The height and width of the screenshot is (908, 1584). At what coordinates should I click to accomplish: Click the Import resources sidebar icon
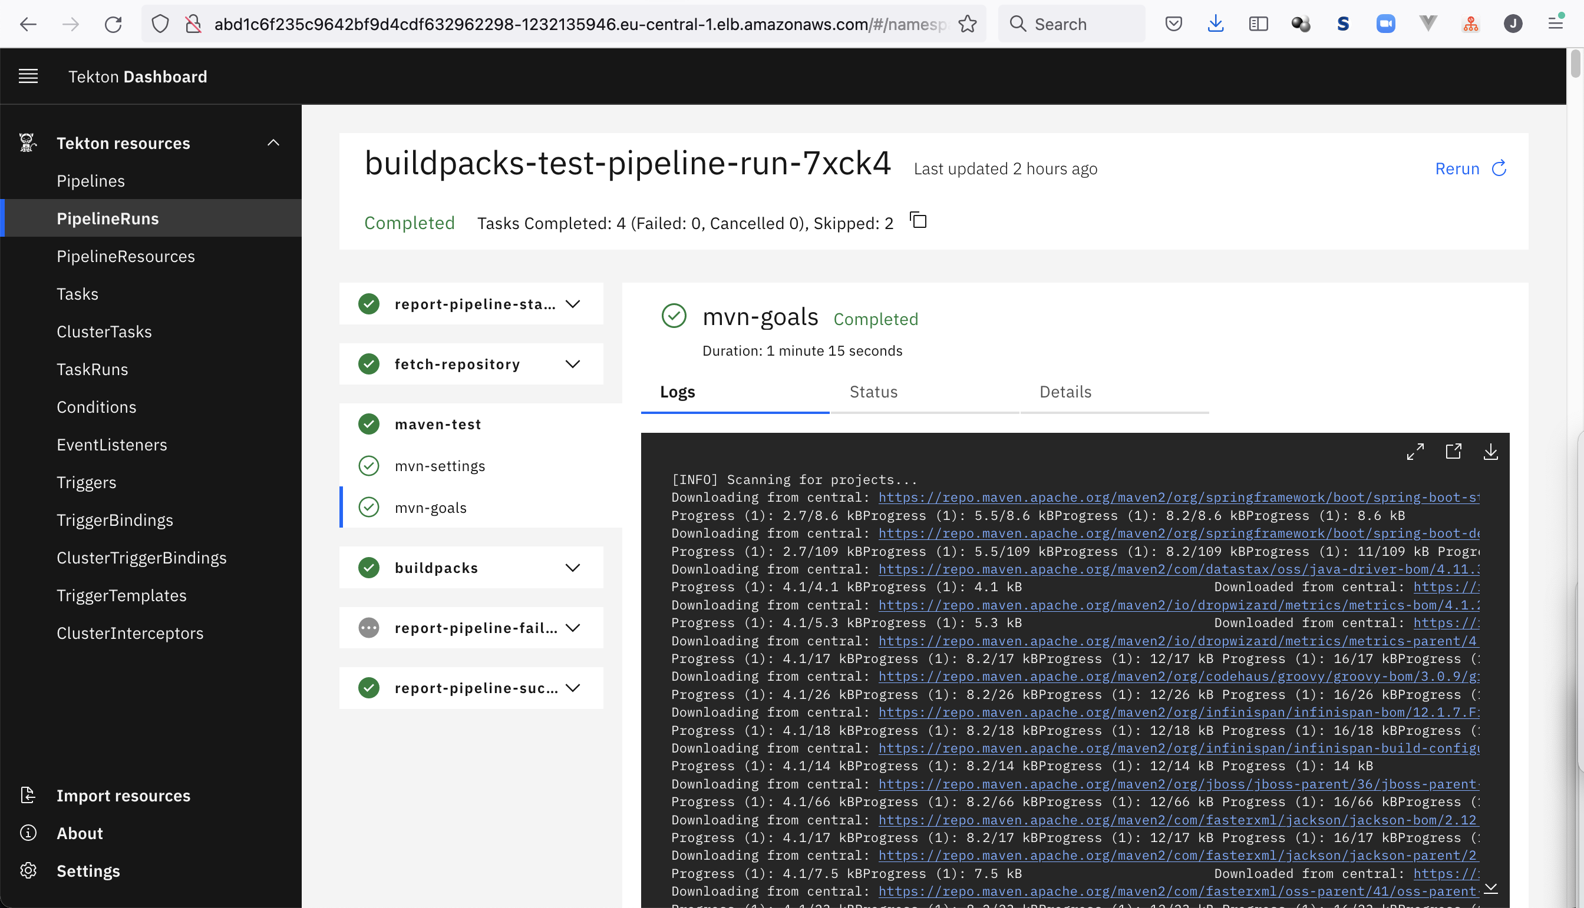pos(28,795)
